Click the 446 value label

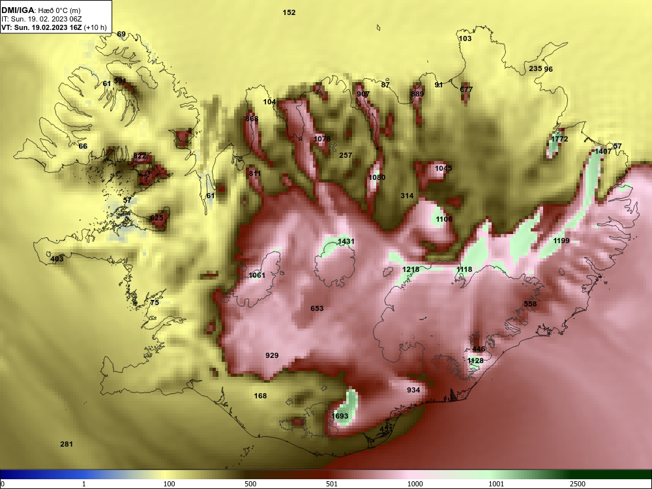point(479,349)
